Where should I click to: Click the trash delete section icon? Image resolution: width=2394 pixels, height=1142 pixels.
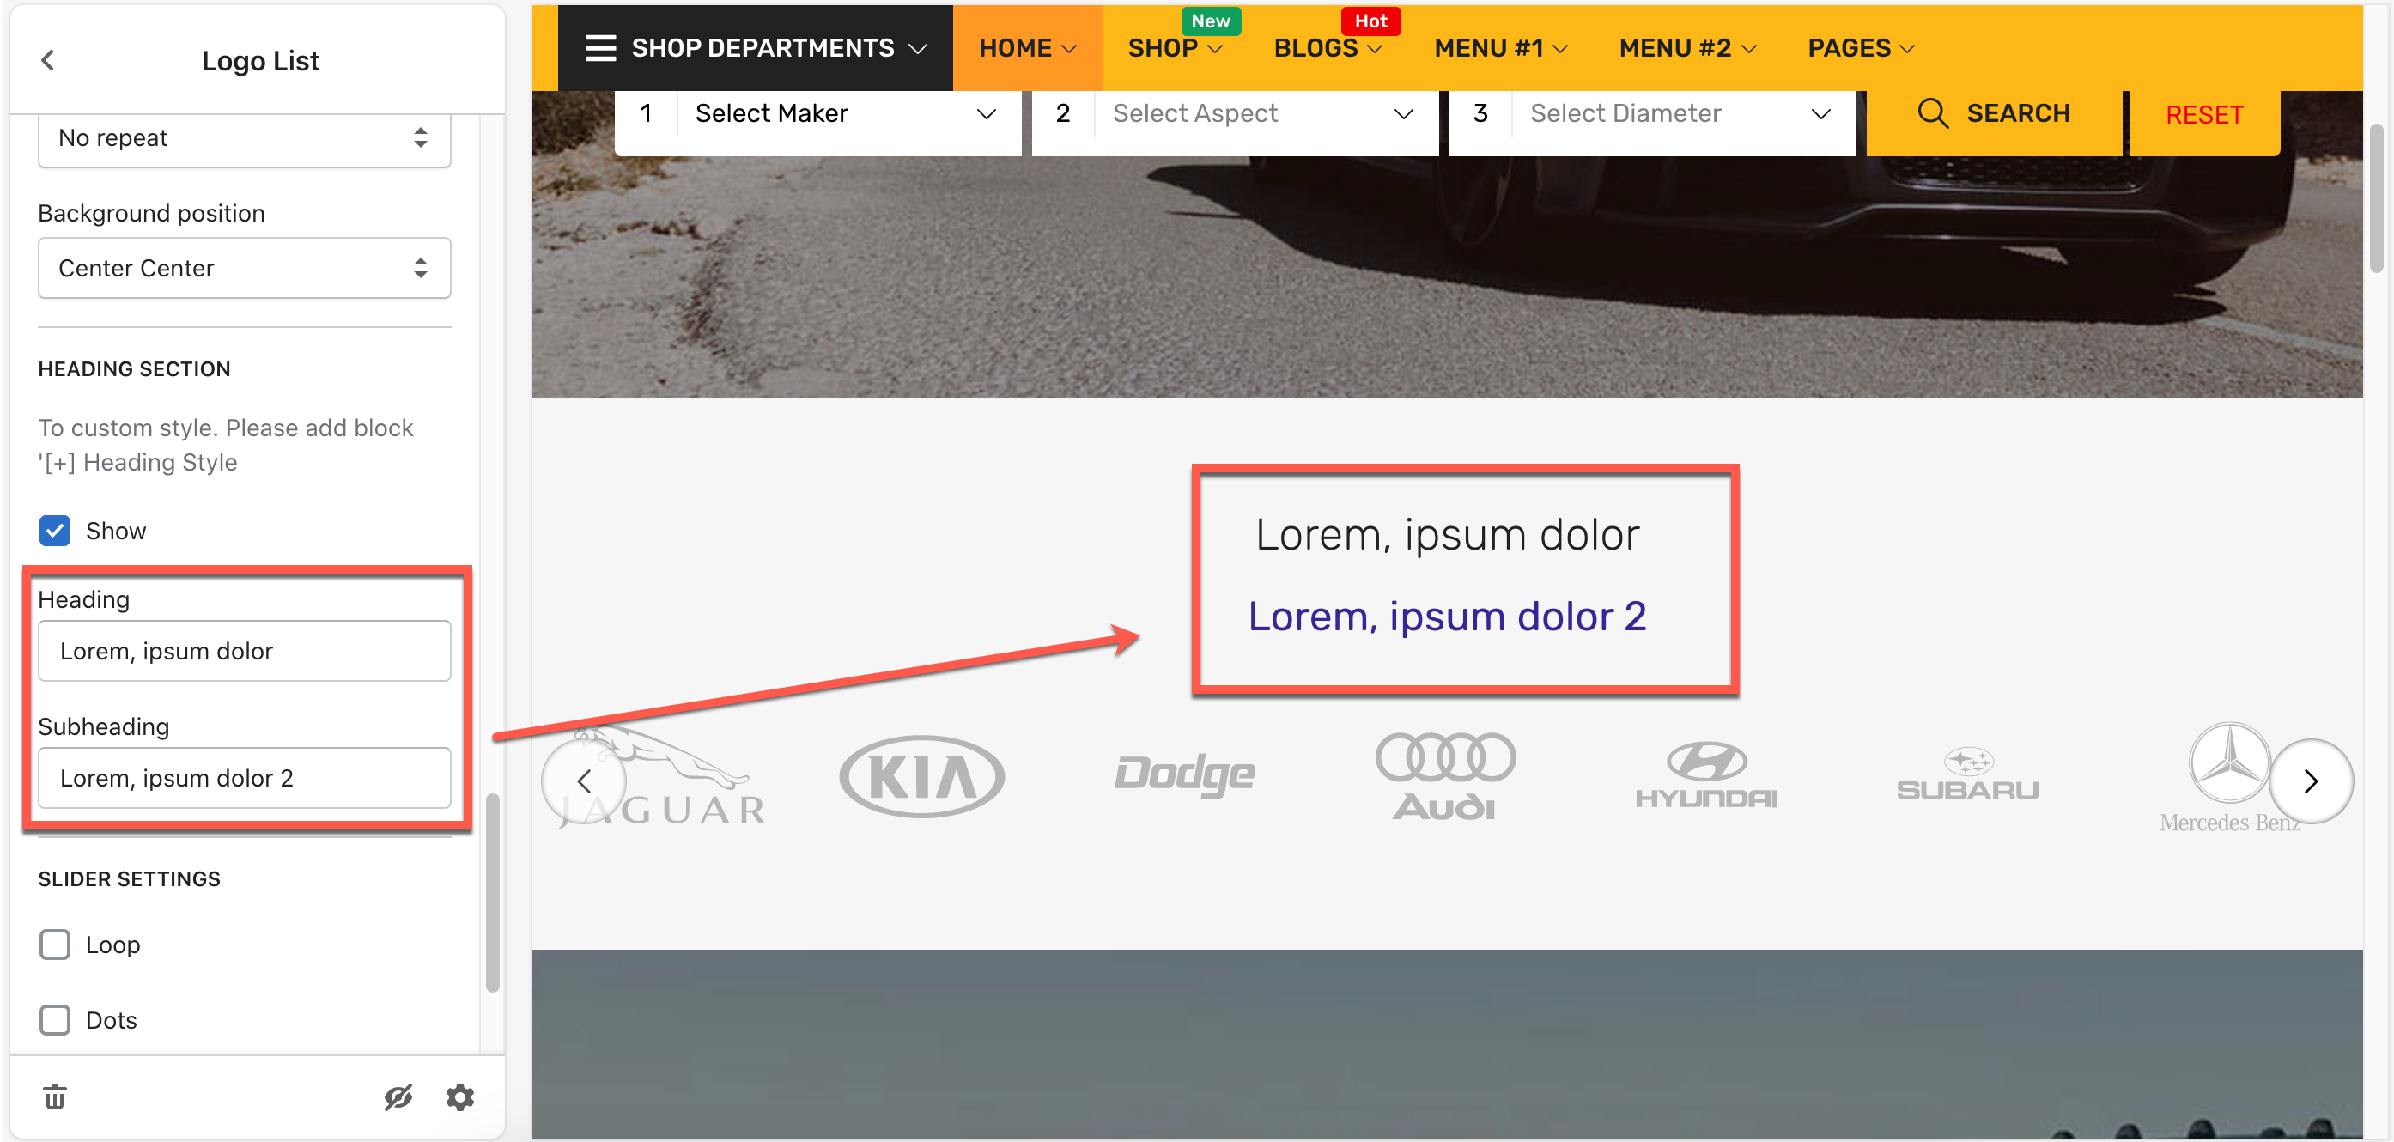click(x=55, y=1096)
